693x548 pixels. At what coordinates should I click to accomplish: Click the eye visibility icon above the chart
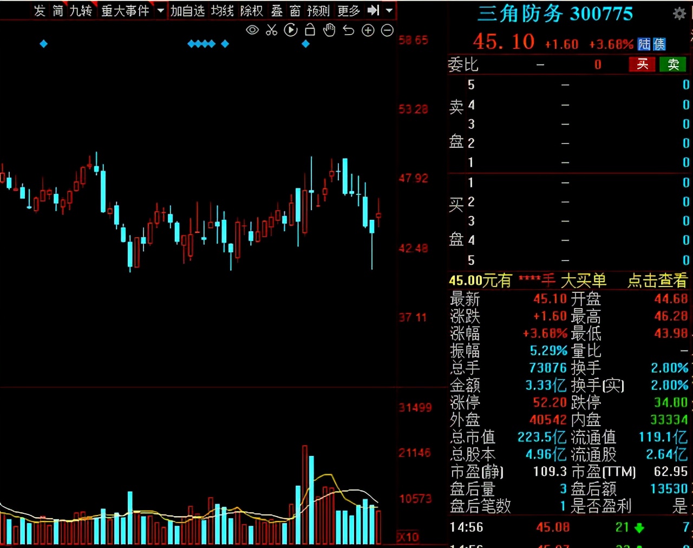[252, 31]
